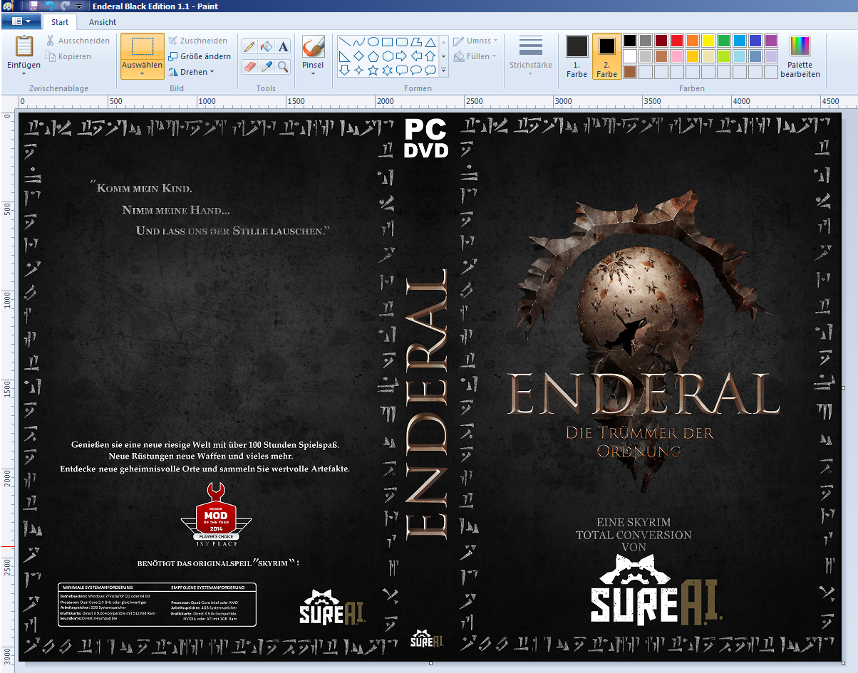This screenshot has height=673, width=858.
Task: Select the 1. Farbe color slot
Action: click(577, 56)
